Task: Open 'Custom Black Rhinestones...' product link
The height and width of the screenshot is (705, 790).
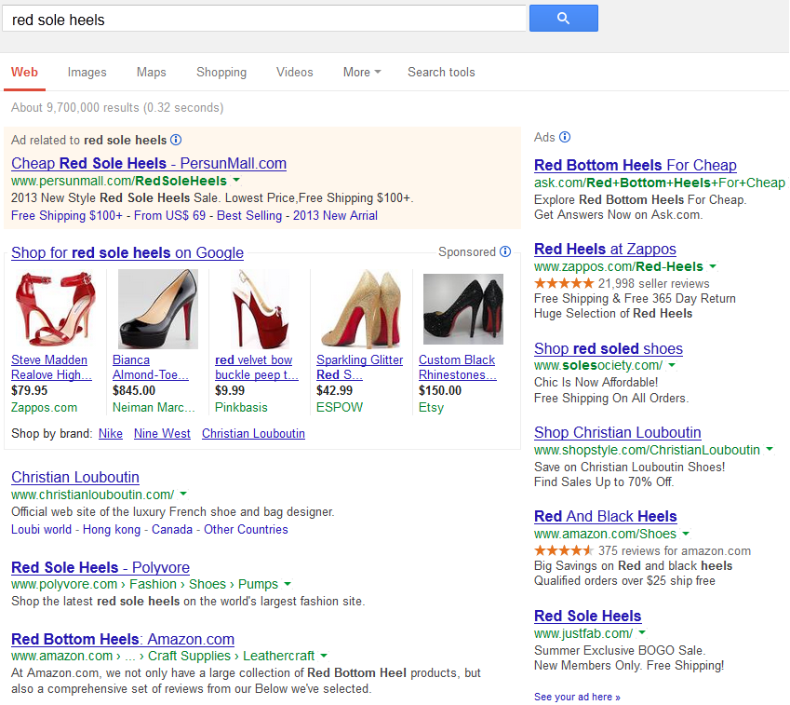Action: pyautogui.click(x=458, y=367)
